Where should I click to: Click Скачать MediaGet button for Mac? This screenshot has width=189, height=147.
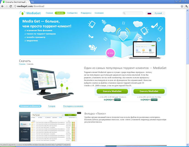click(x=149, y=91)
